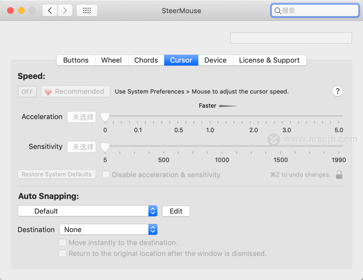Viewport: 363px width, 280px height.
Task: Click the lock icon to unlock settings
Action: 339,175
